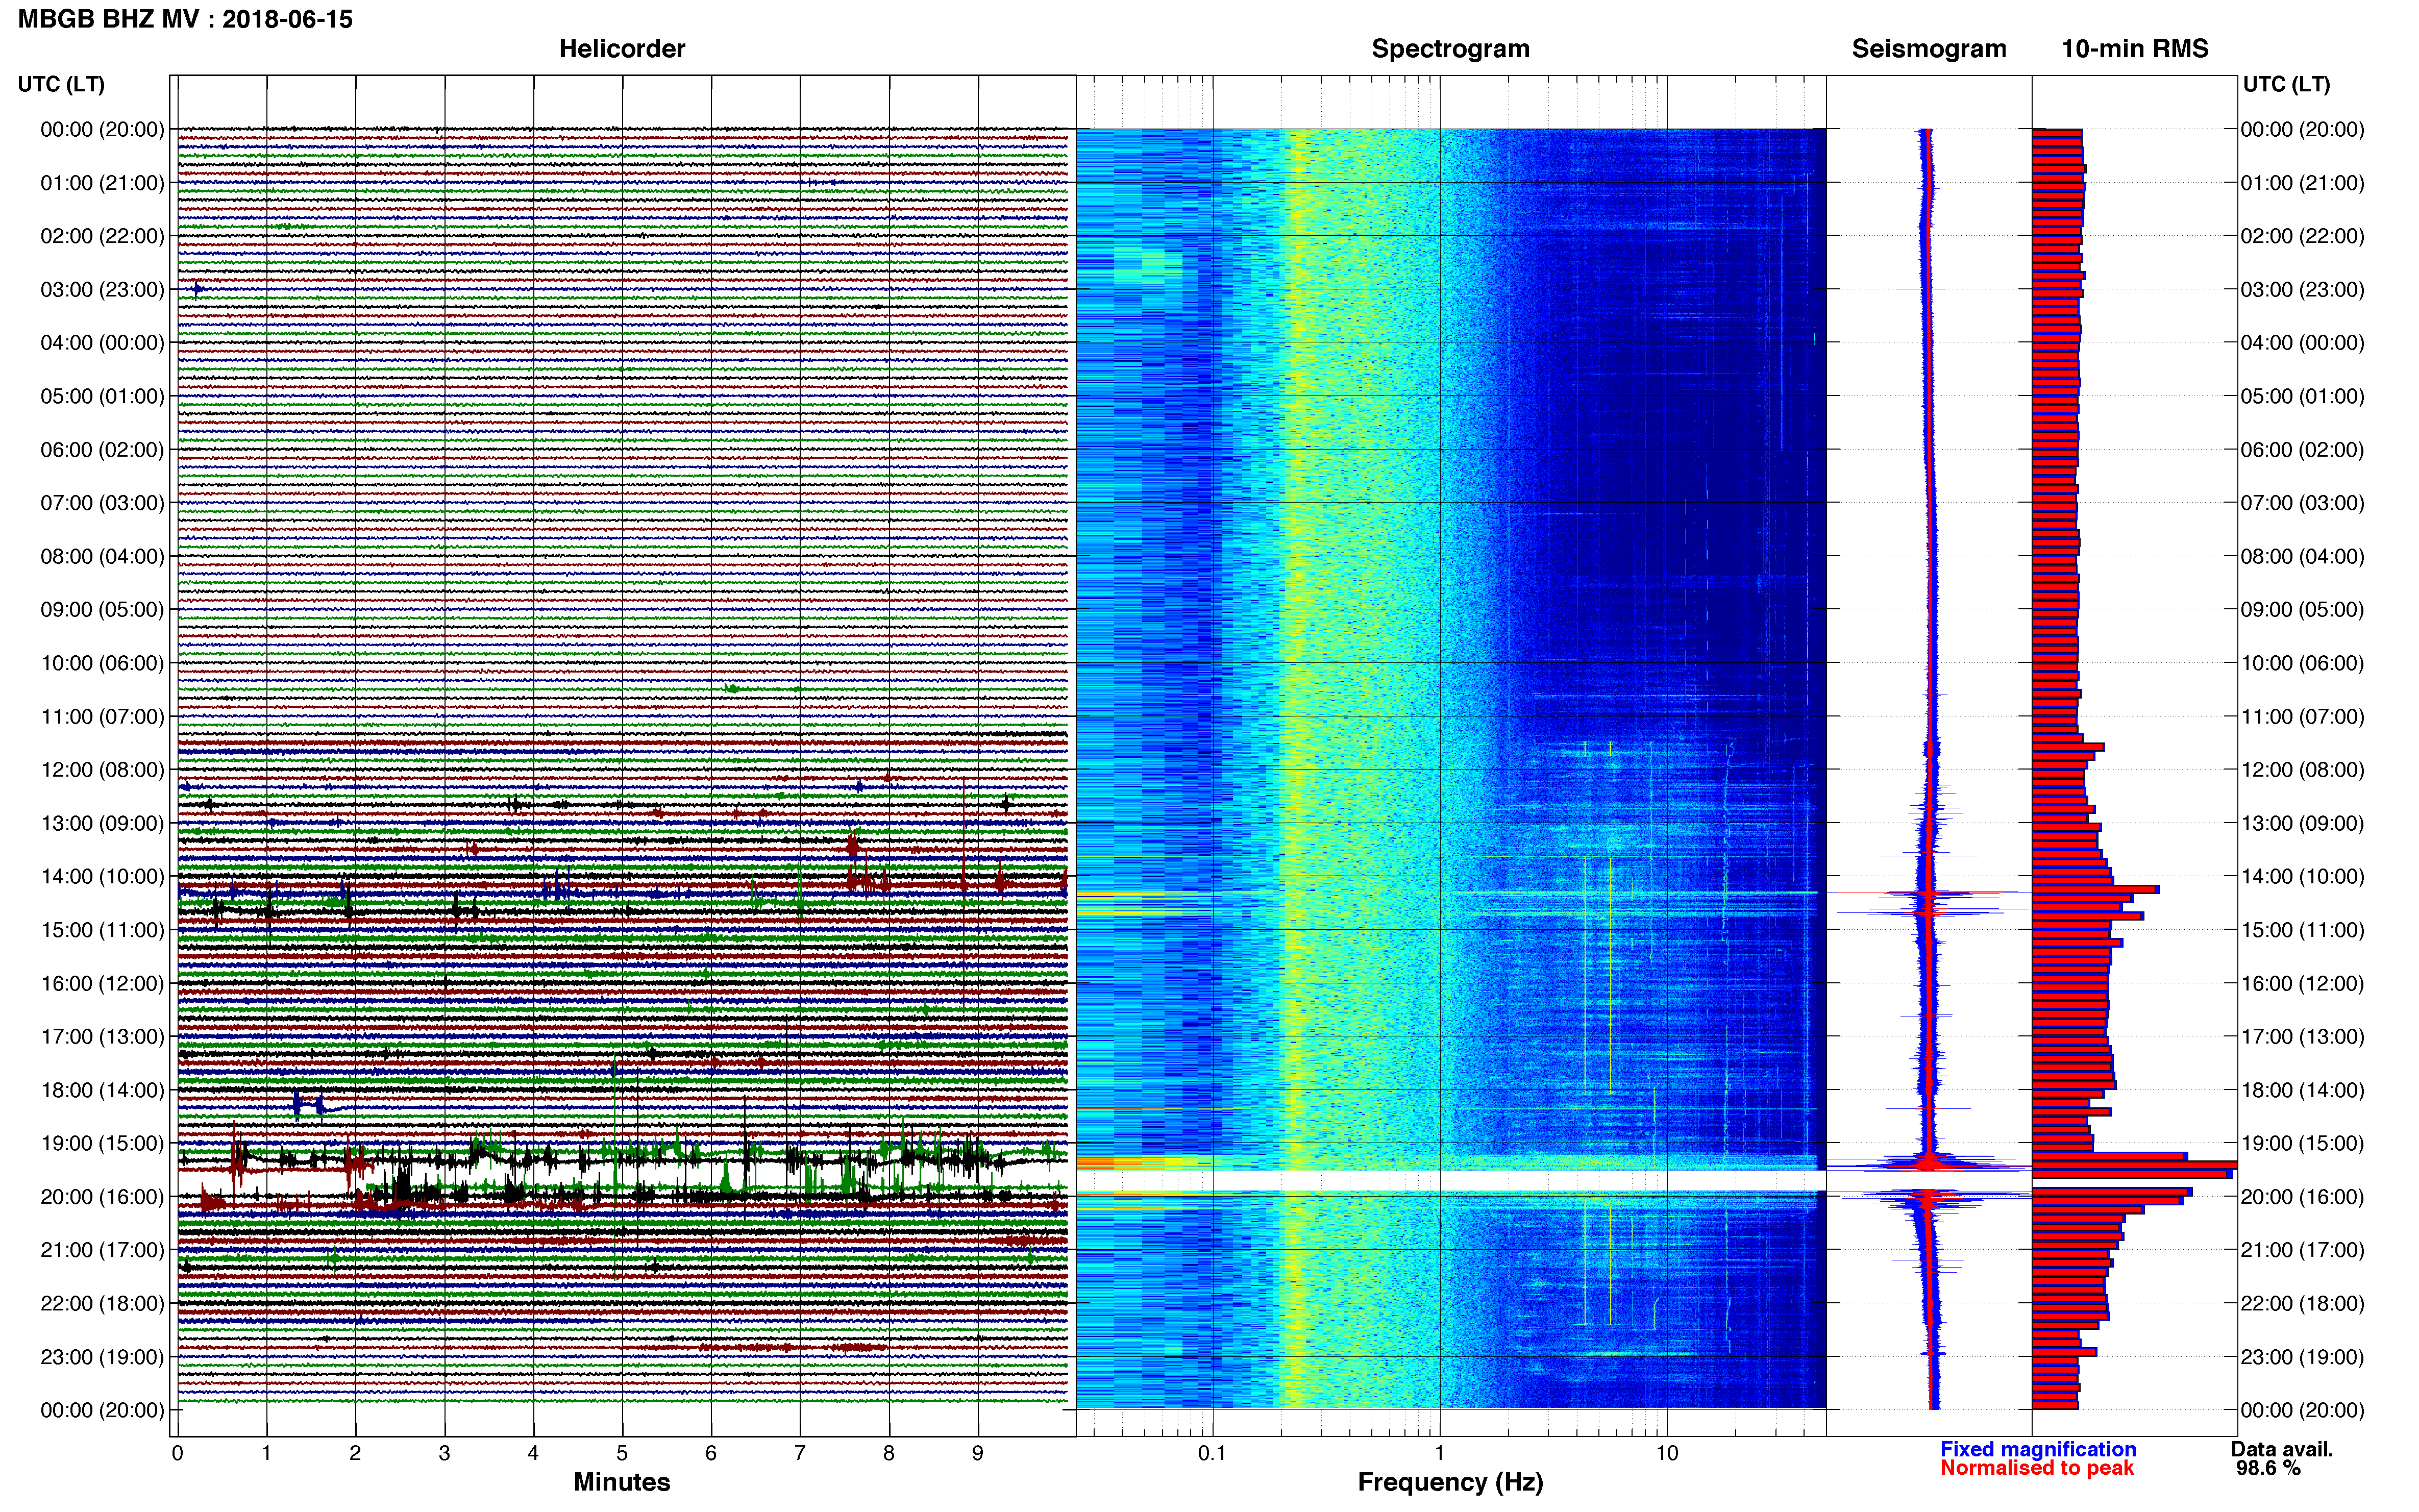Click spectrogram frequency tick label '0.1'
2419x1512 pixels.
coord(1212,1453)
